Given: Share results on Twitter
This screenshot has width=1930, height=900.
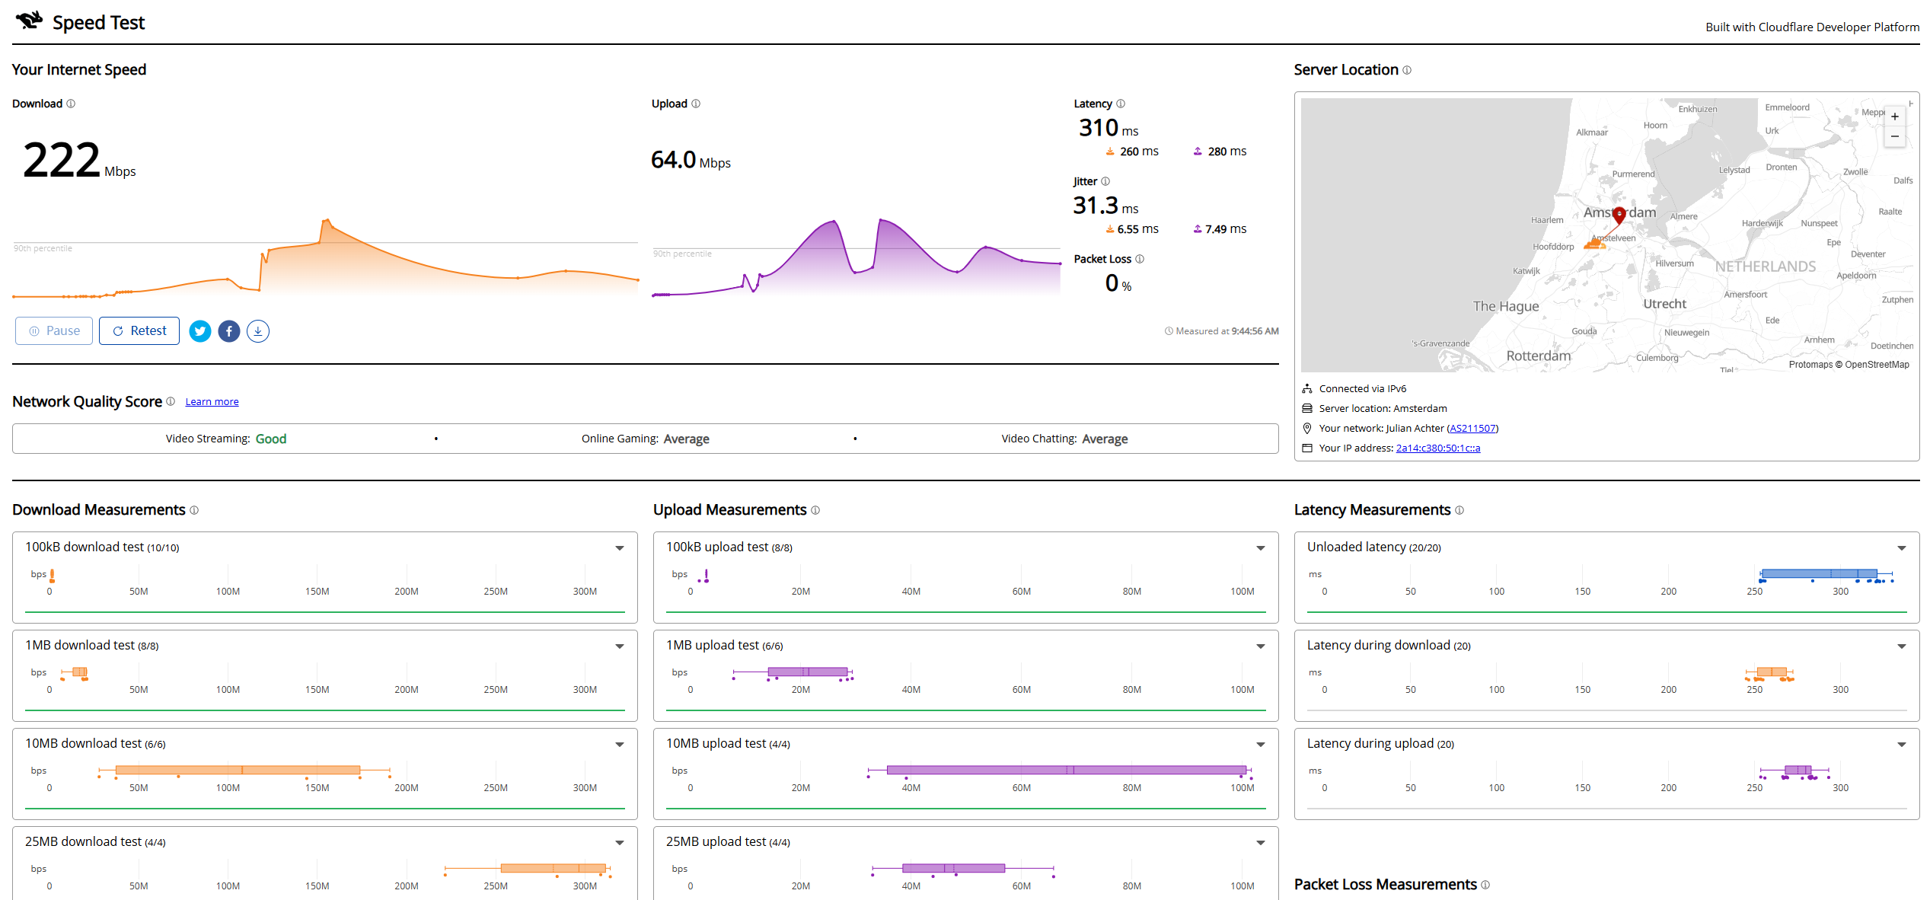Looking at the screenshot, I should [199, 331].
